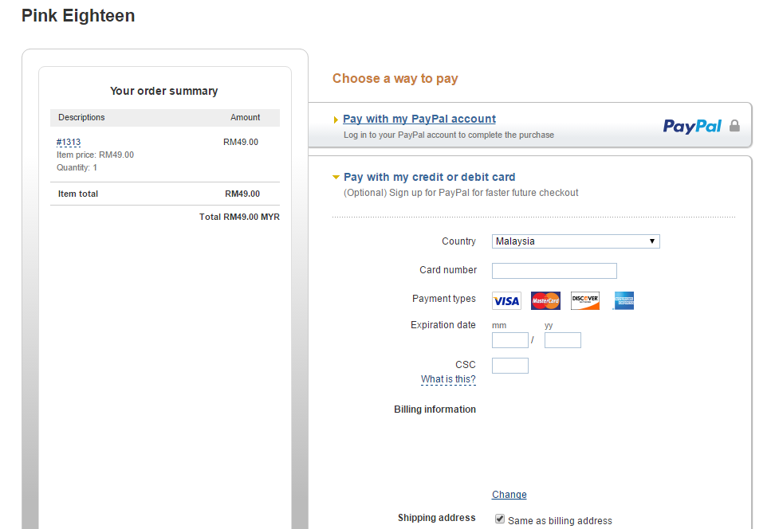Click the American Express card icon

pyautogui.click(x=624, y=301)
